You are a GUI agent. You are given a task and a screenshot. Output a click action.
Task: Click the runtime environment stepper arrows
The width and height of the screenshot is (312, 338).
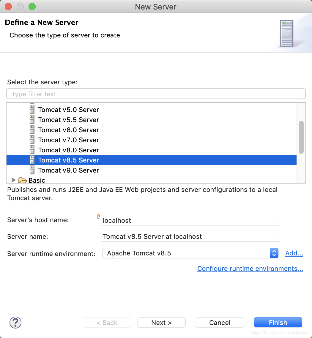pos(274,253)
